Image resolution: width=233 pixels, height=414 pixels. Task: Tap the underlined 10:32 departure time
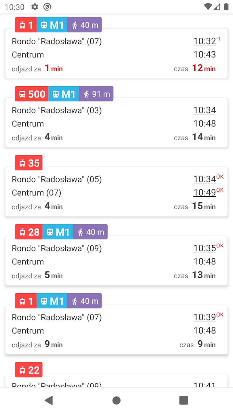205,41
